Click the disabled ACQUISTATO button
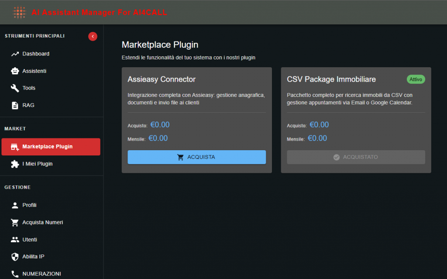 [356, 157]
